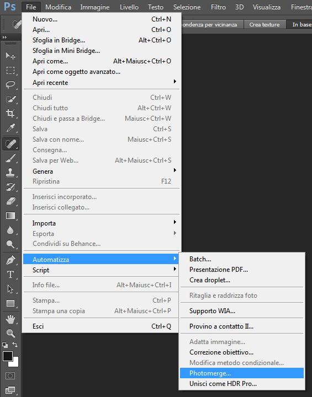Open the tool preset picker in options bar
Viewport: 312px width, 397px height.
coord(16,24)
